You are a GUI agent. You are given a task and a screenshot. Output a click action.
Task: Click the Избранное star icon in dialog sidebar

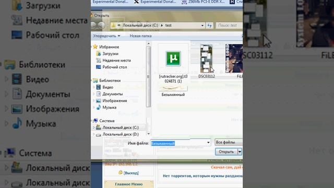(95, 46)
